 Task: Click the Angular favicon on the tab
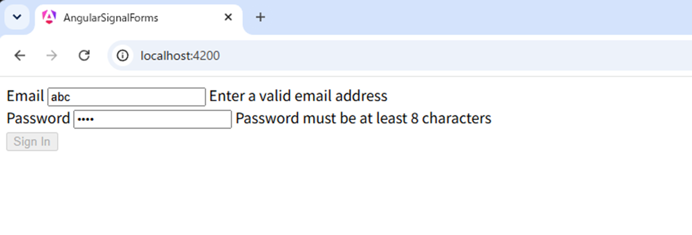(49, 17)
